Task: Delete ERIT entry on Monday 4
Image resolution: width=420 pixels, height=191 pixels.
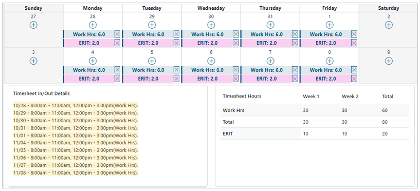Action: (x=117, y=79)
